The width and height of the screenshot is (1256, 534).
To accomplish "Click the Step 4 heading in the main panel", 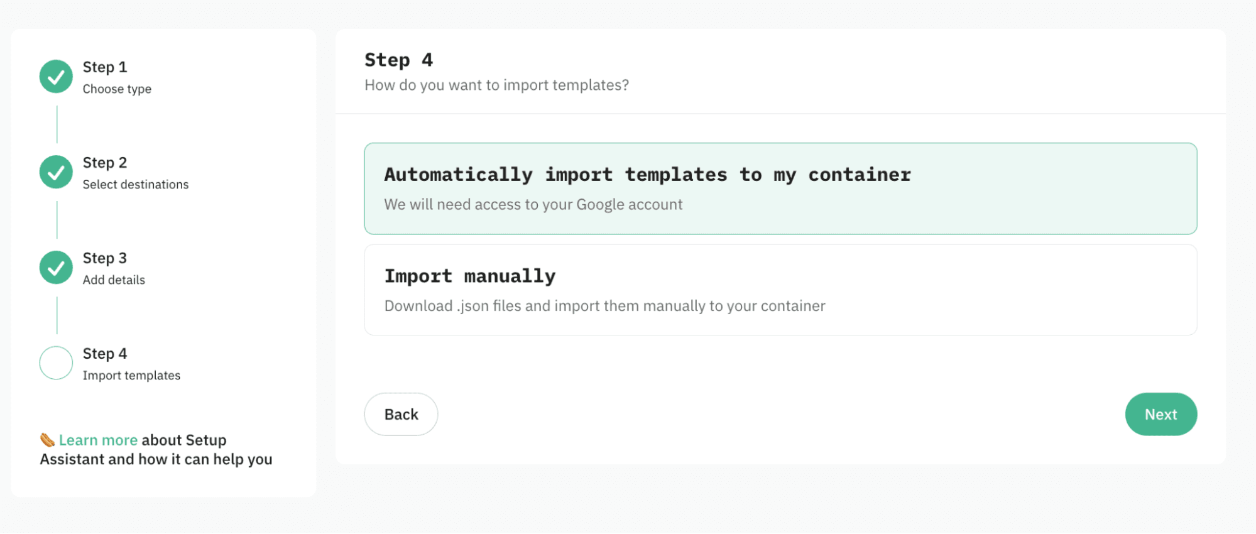I will (x=398, y=60).
